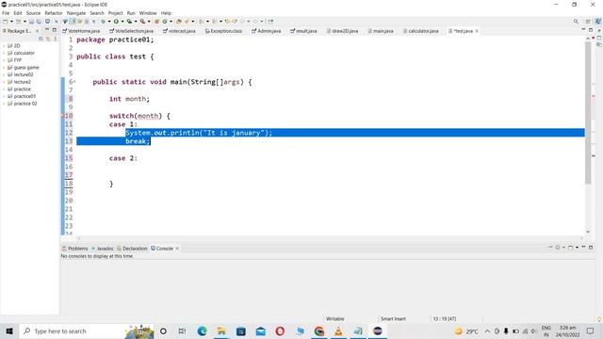The width and height of the screenshot is (603, 339).
Task: Click the External Tools run icon
Action: [x=142, y=21]
